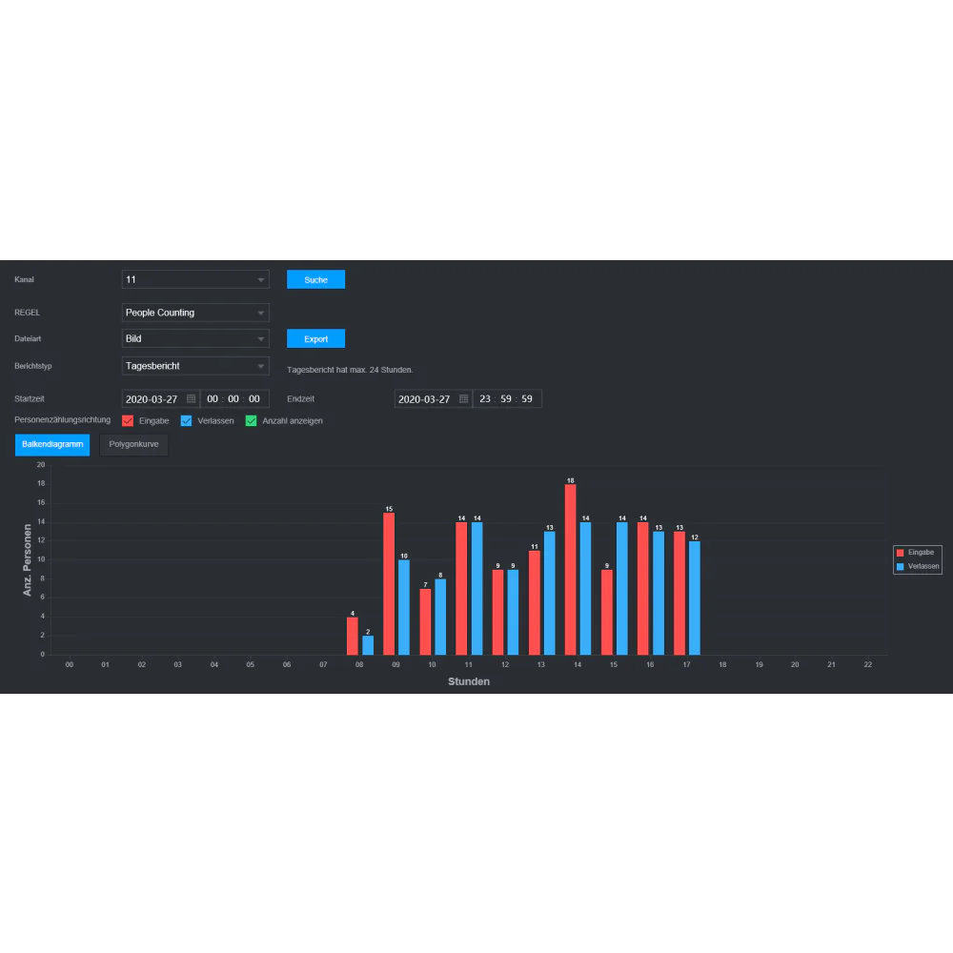Toggle the Verlassen direction checkbox
Screen dimensions: 953x953
(x=187, y=420)
